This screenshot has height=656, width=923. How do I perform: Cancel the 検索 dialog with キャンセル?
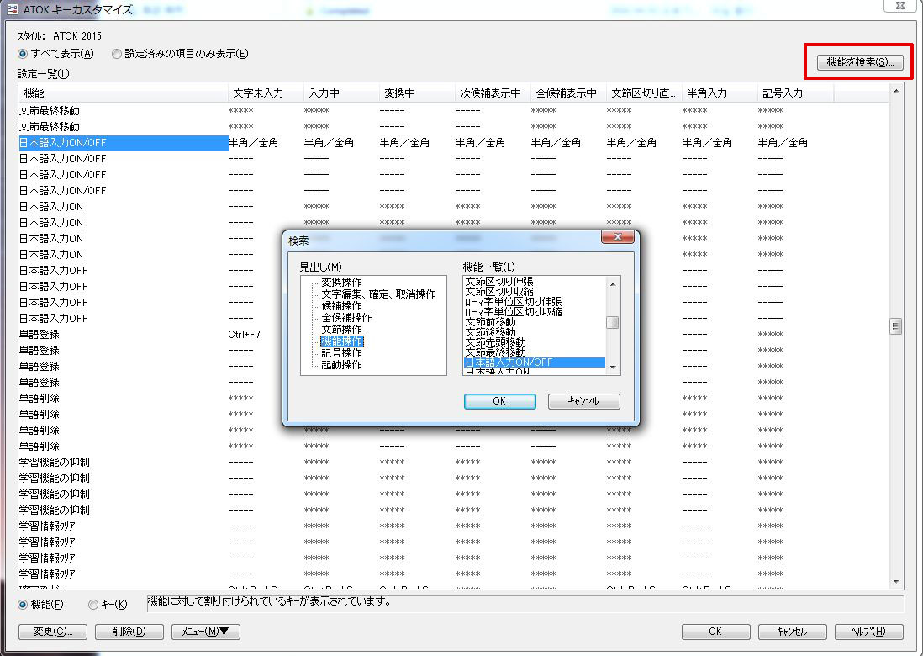coord(584,401)
